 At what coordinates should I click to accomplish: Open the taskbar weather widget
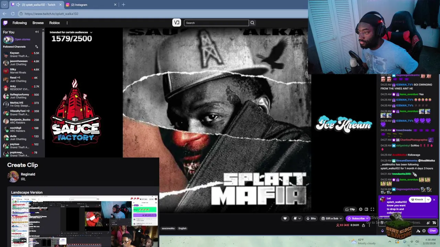tap(364, 242)
